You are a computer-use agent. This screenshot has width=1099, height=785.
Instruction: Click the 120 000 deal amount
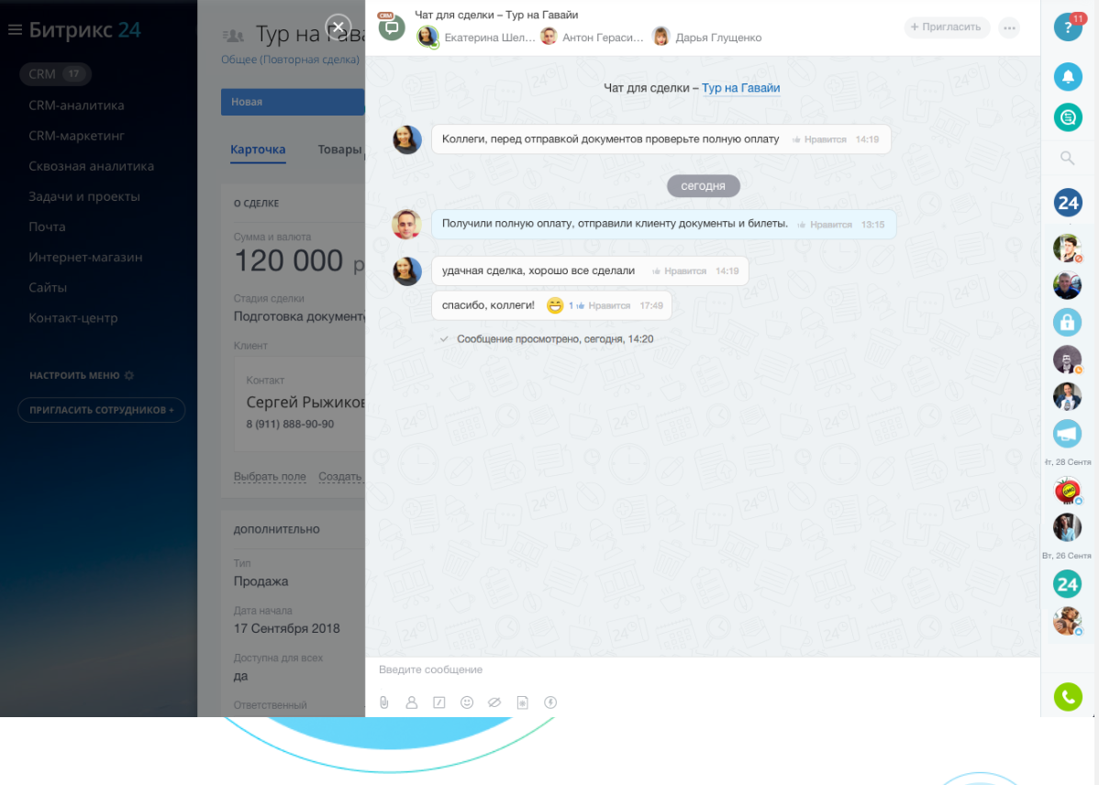click(289, 260)
